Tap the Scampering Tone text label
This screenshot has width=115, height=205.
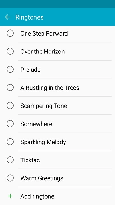point(44,106)
